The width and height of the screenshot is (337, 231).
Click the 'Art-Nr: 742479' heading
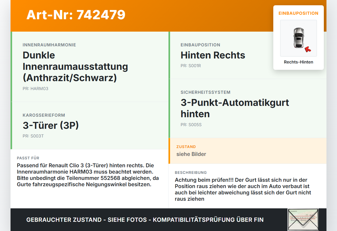[x=76, y=15]
